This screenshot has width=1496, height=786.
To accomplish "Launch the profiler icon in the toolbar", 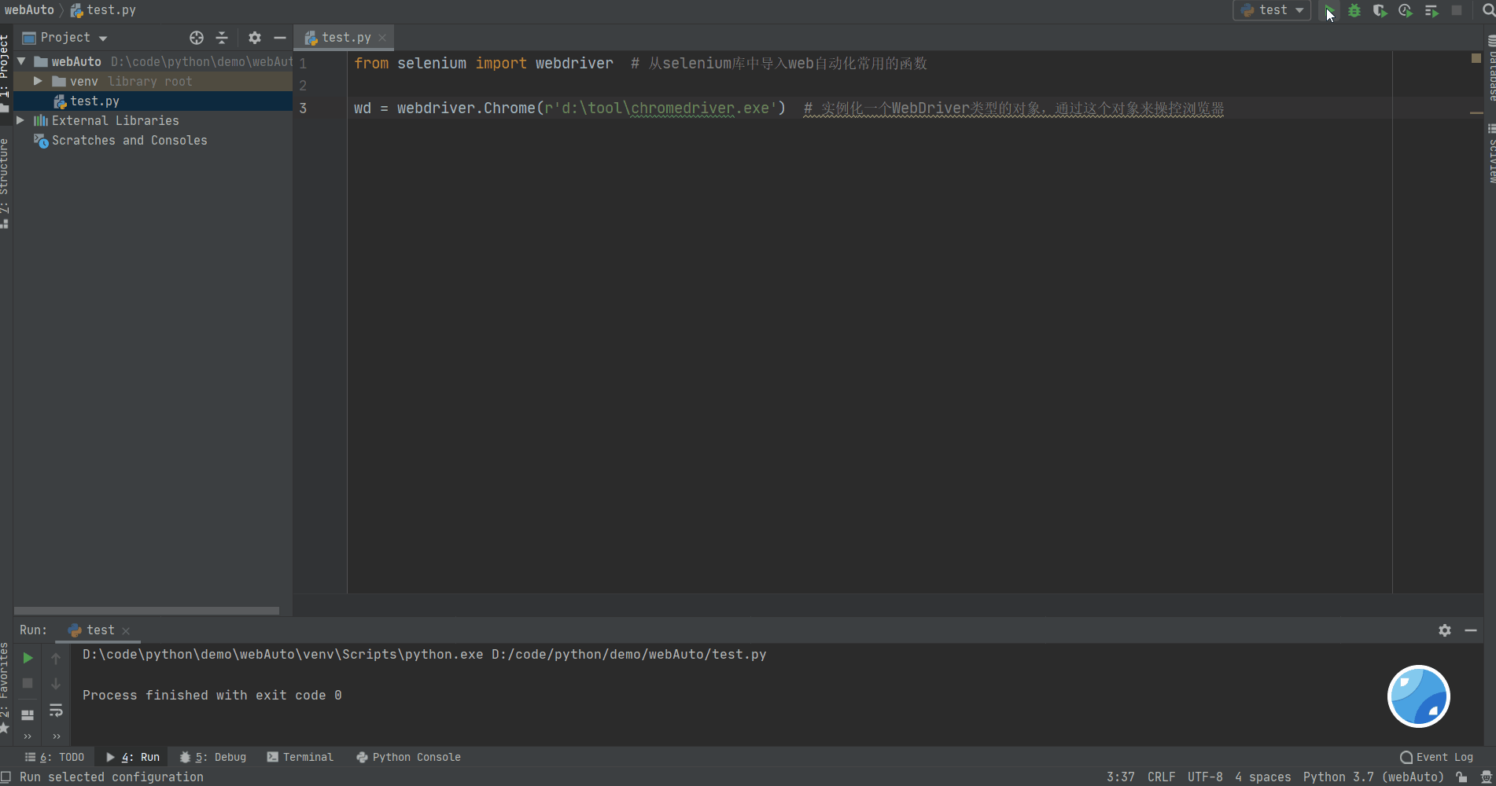I will (x=1406, y=10).
